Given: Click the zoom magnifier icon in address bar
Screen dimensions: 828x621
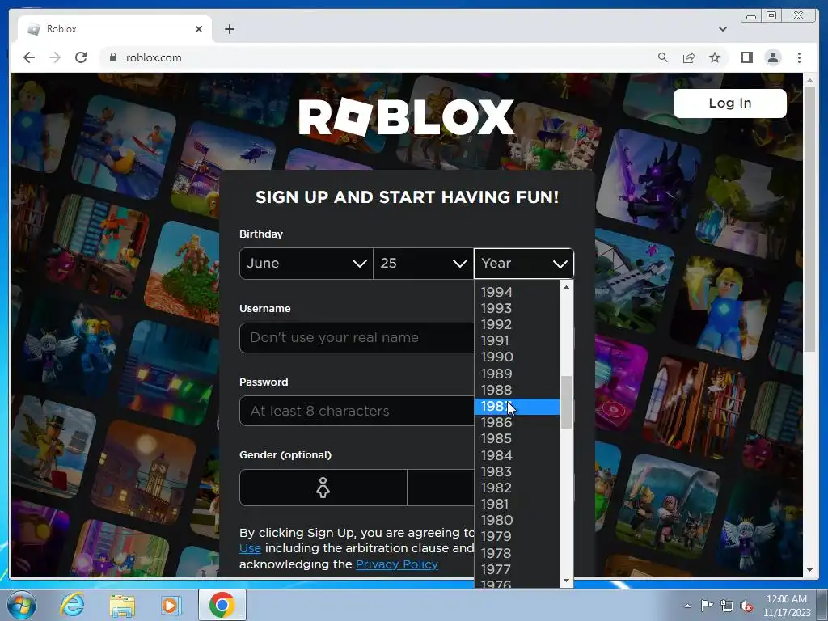Looking at the screenshot, I should [663, 57].
